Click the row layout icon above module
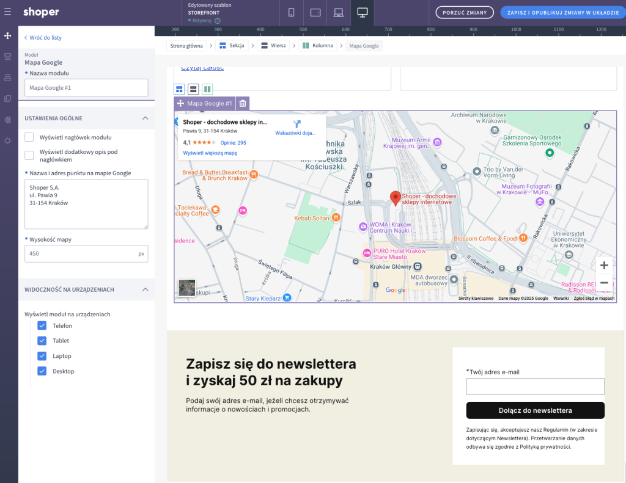The width and height of the screenshot is (626, 483). point(193,89)
